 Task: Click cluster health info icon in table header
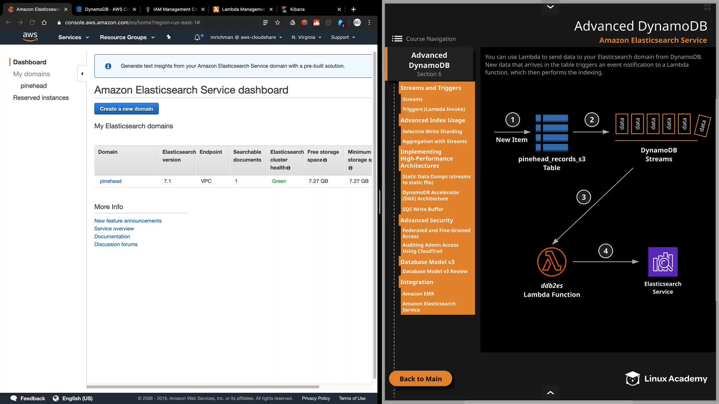(x=288, y=168)
